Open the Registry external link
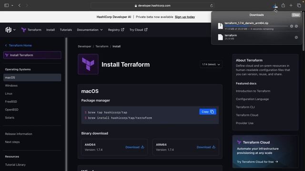 [116, 30]
